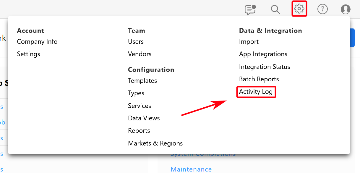
Task: Click the help question mark icon
Action: pos(322,9)
